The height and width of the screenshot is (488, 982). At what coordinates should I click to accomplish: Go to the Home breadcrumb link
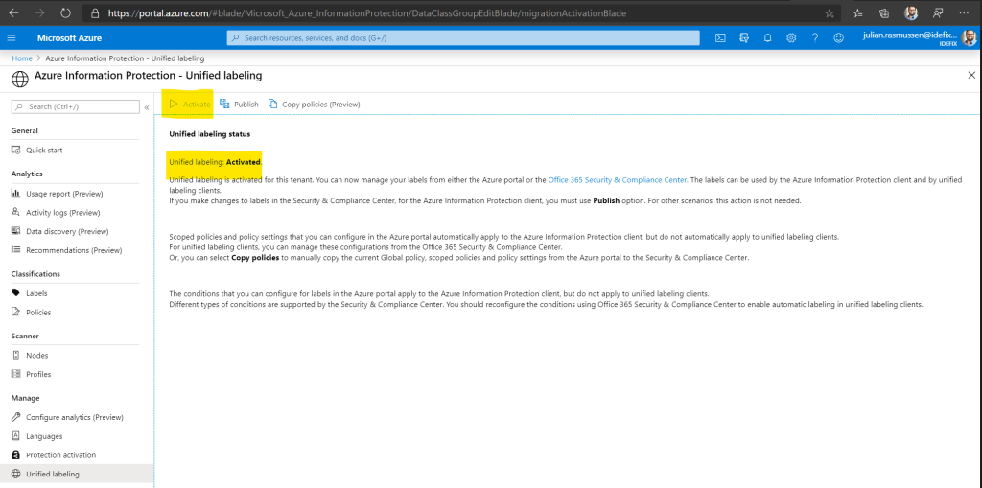23,58
